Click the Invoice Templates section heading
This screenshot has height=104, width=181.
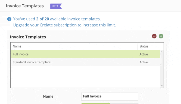[x=28, y=37]
